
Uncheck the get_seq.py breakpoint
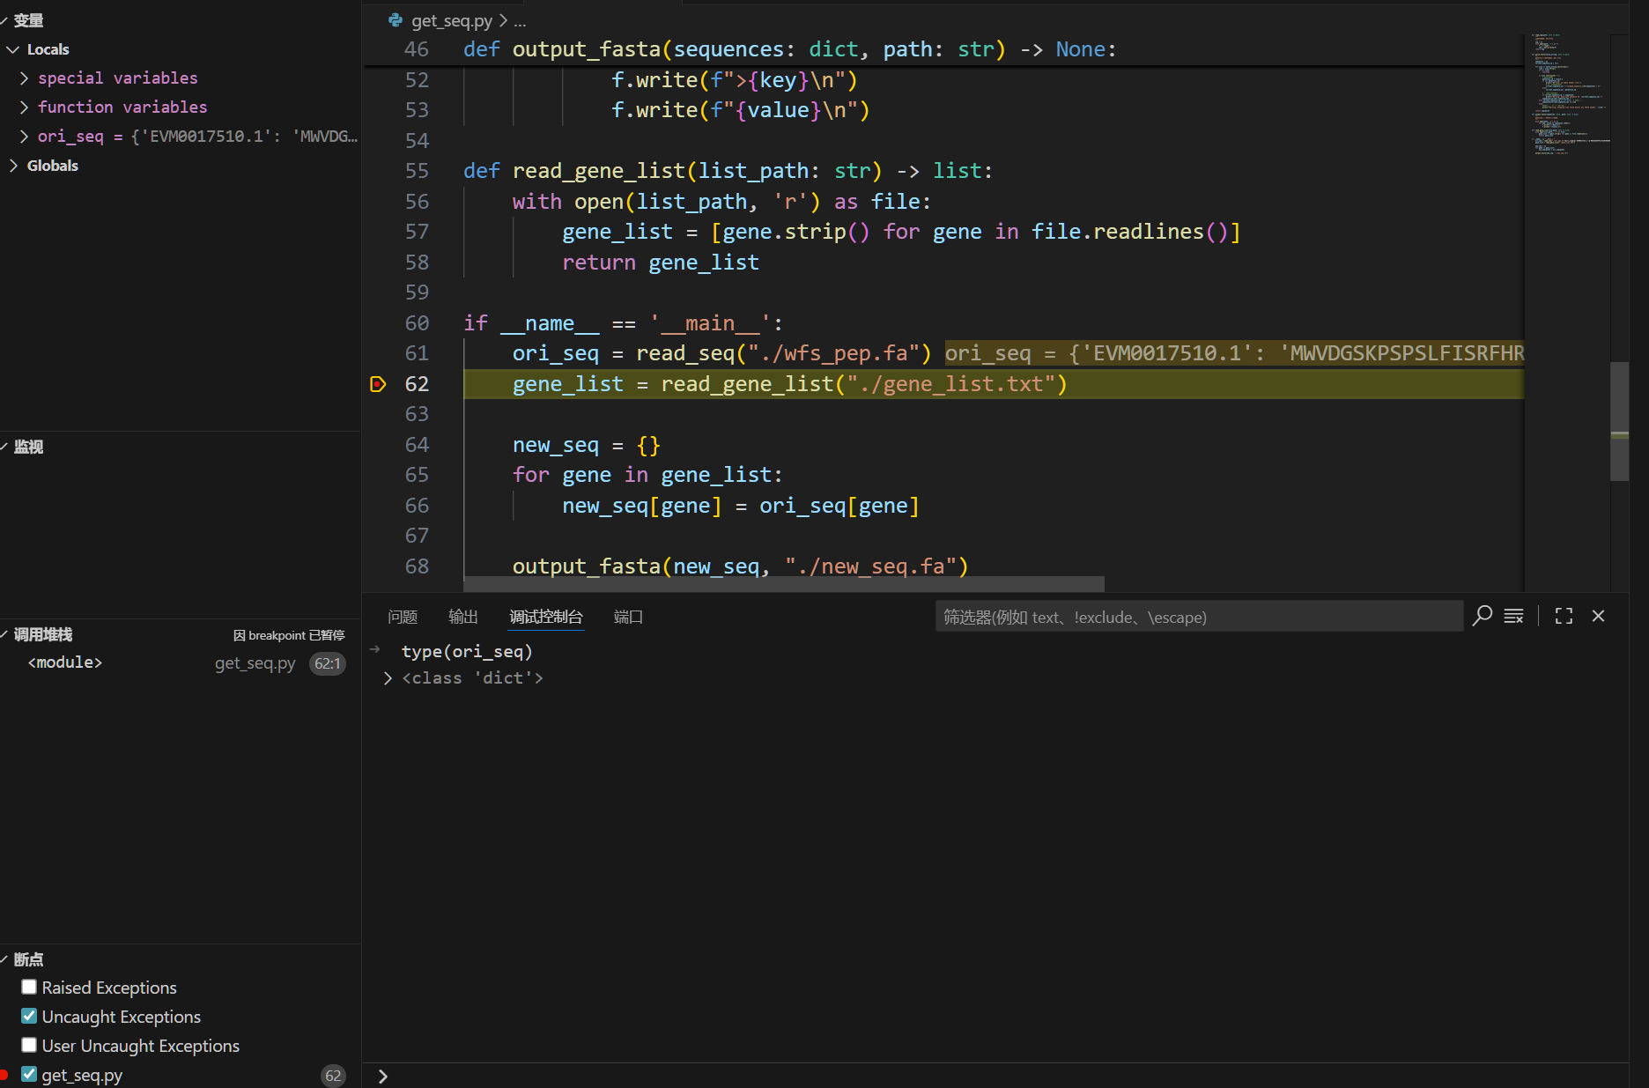point(29,1074)
